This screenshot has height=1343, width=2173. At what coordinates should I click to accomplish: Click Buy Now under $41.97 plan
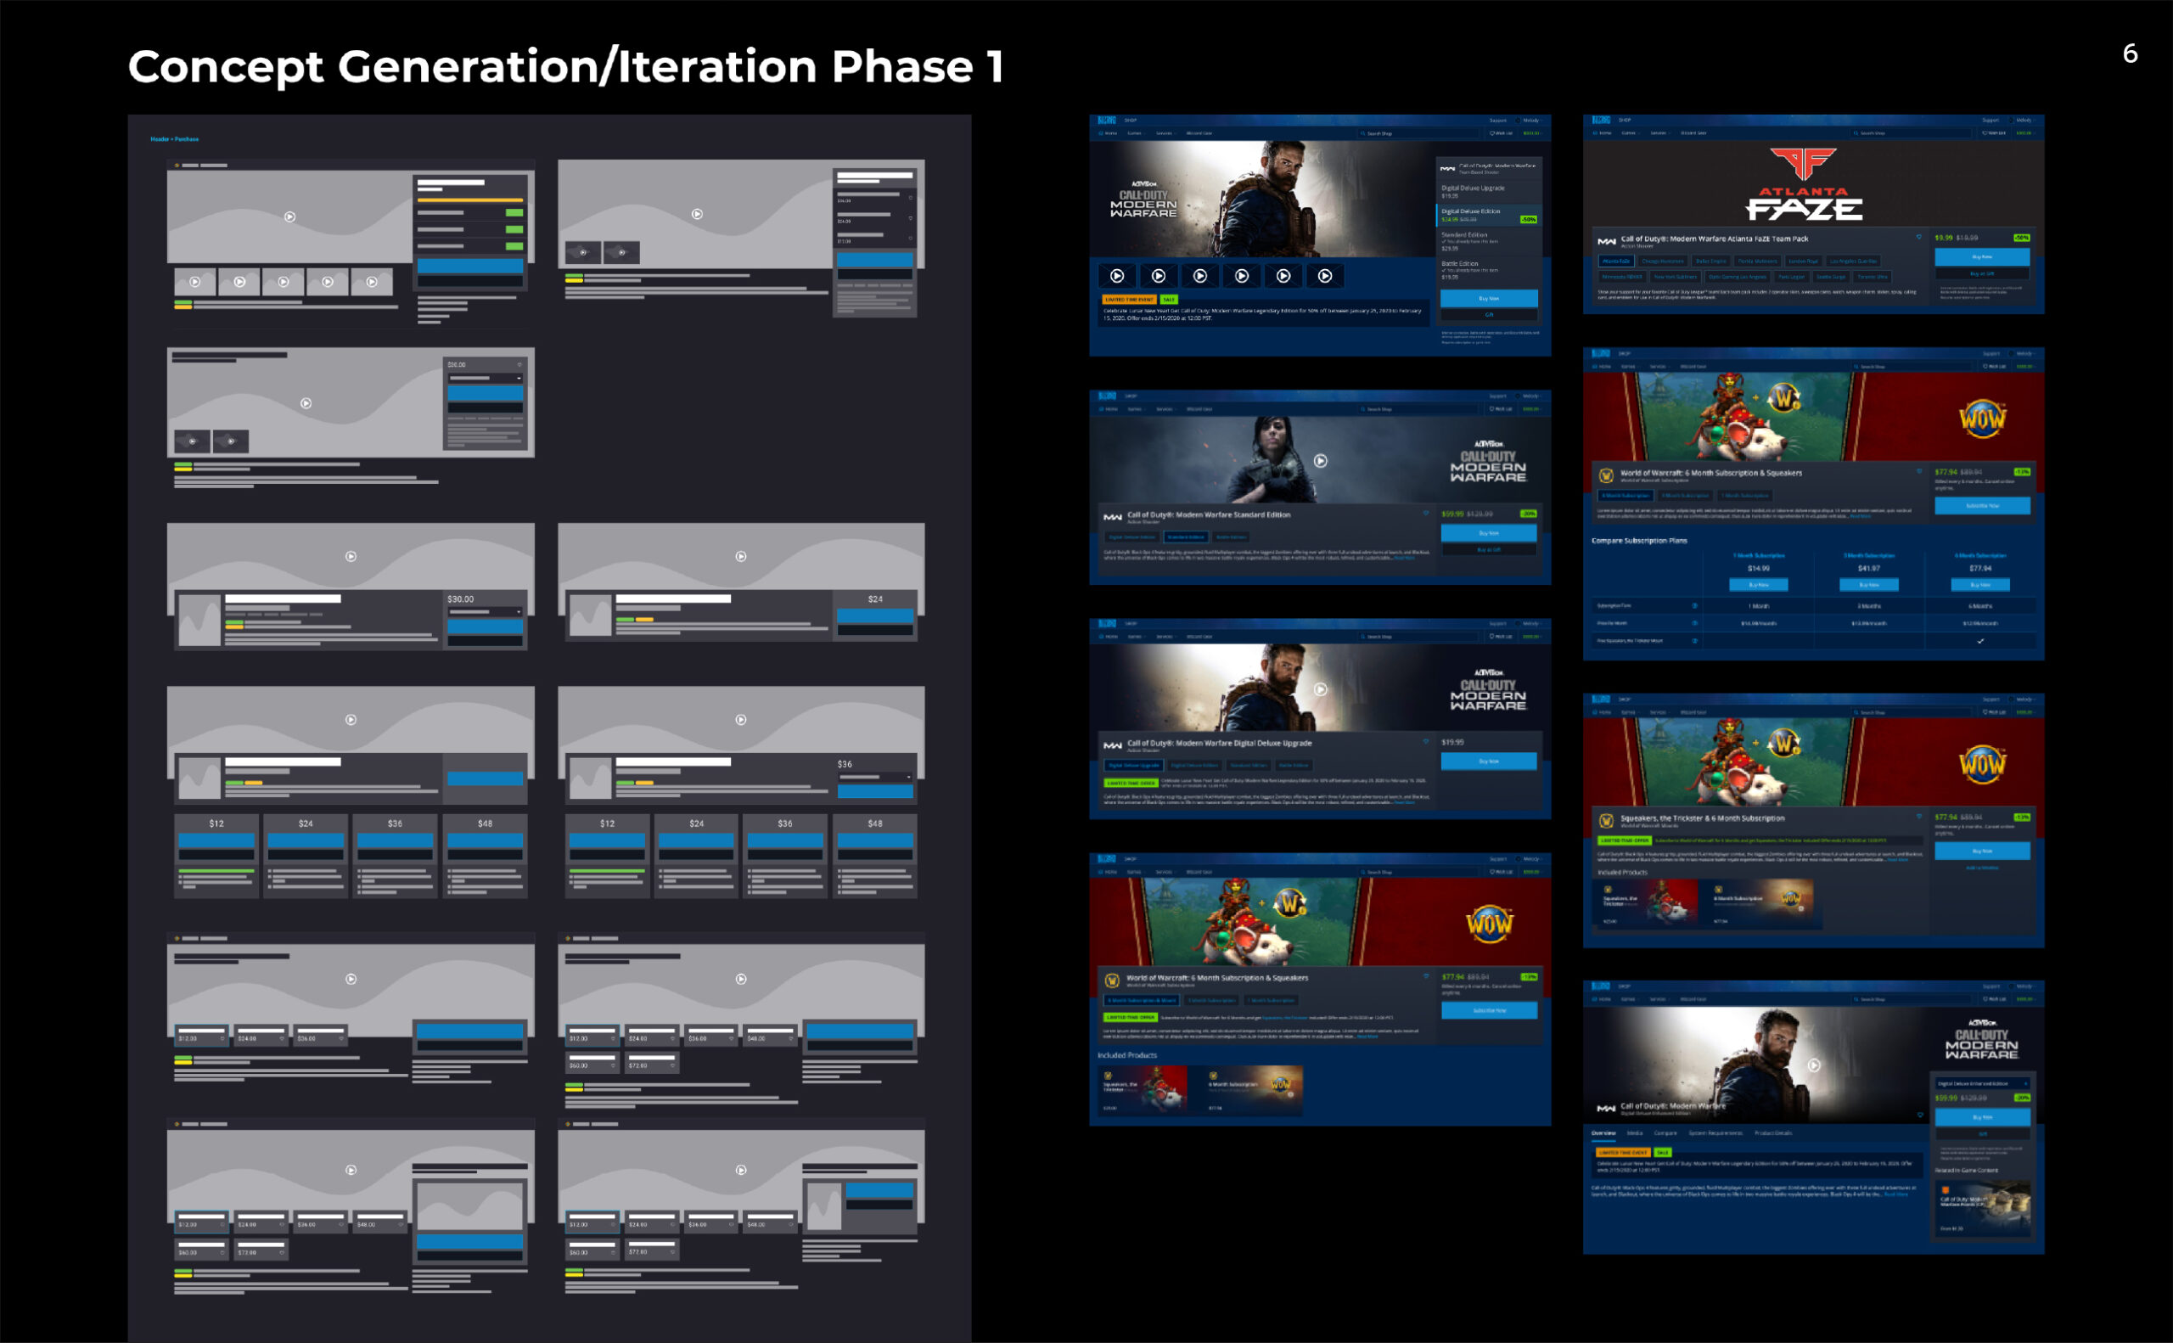1869,584
